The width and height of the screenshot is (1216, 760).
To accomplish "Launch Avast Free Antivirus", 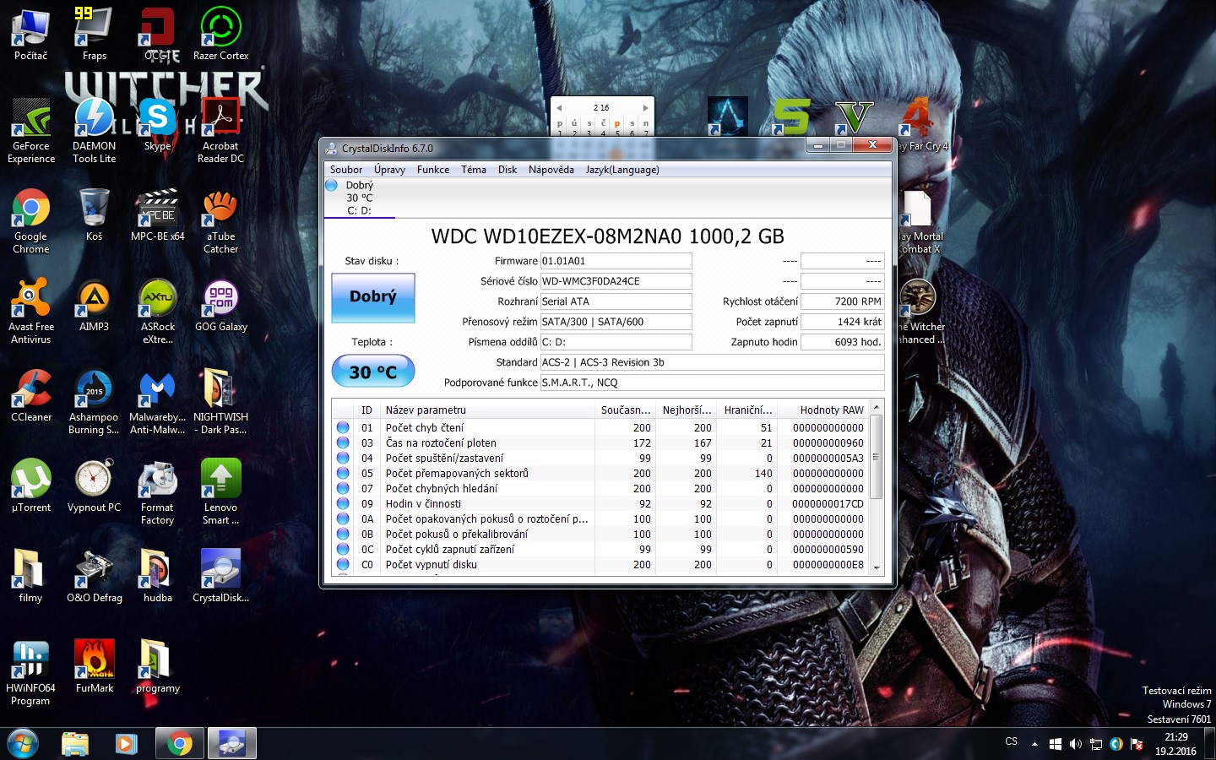I will click(31, 311).
